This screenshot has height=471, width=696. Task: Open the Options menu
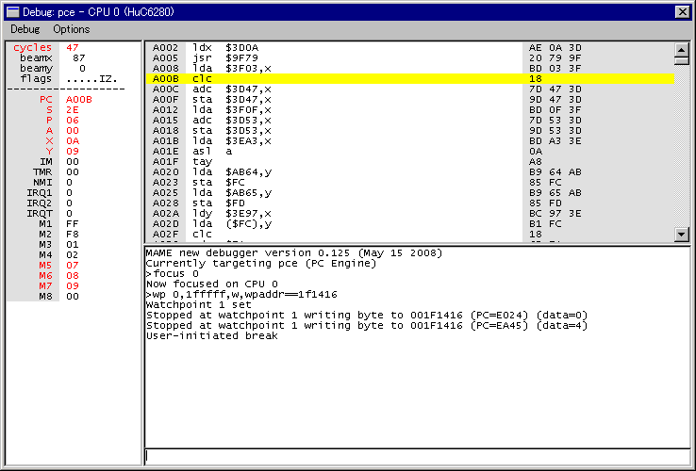click(72, 29)
